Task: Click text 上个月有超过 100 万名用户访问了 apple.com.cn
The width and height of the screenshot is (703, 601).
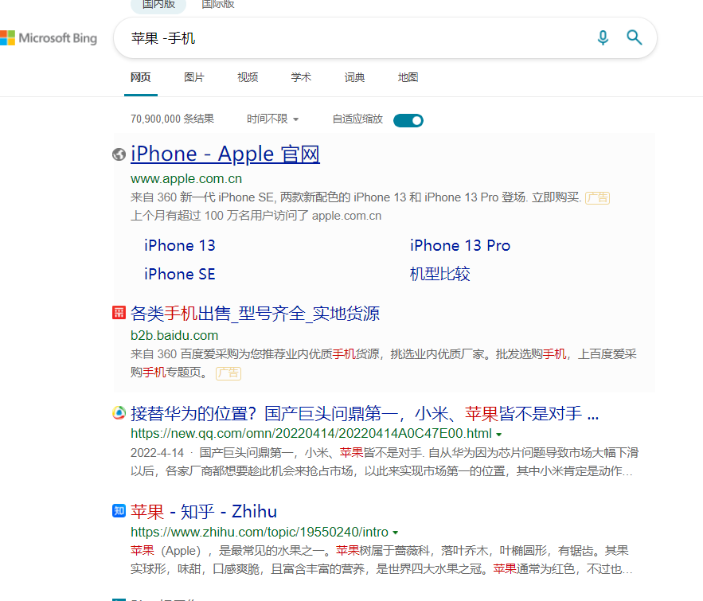Action: pyautogui.click(x=256, y=216)
